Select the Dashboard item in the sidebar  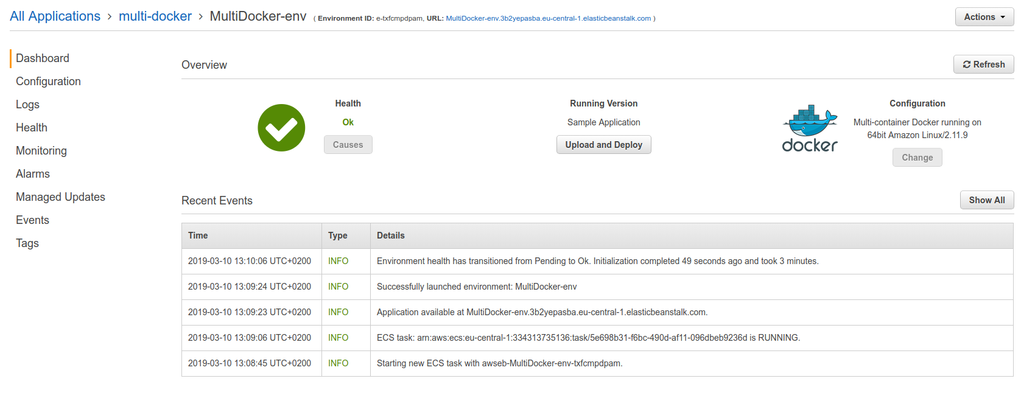click(x=43, y=58)
